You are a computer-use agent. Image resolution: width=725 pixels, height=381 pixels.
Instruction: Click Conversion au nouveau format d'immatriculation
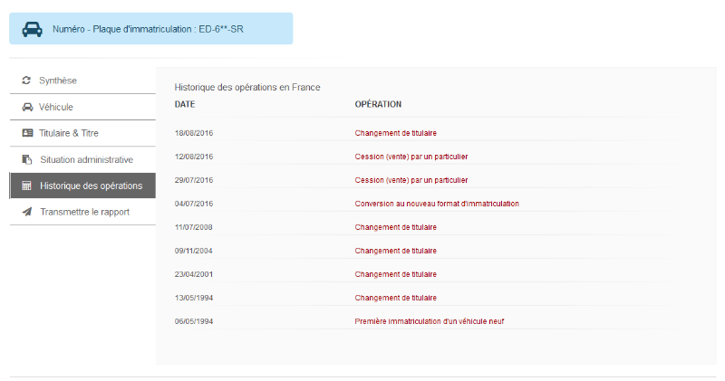[437, 204]
